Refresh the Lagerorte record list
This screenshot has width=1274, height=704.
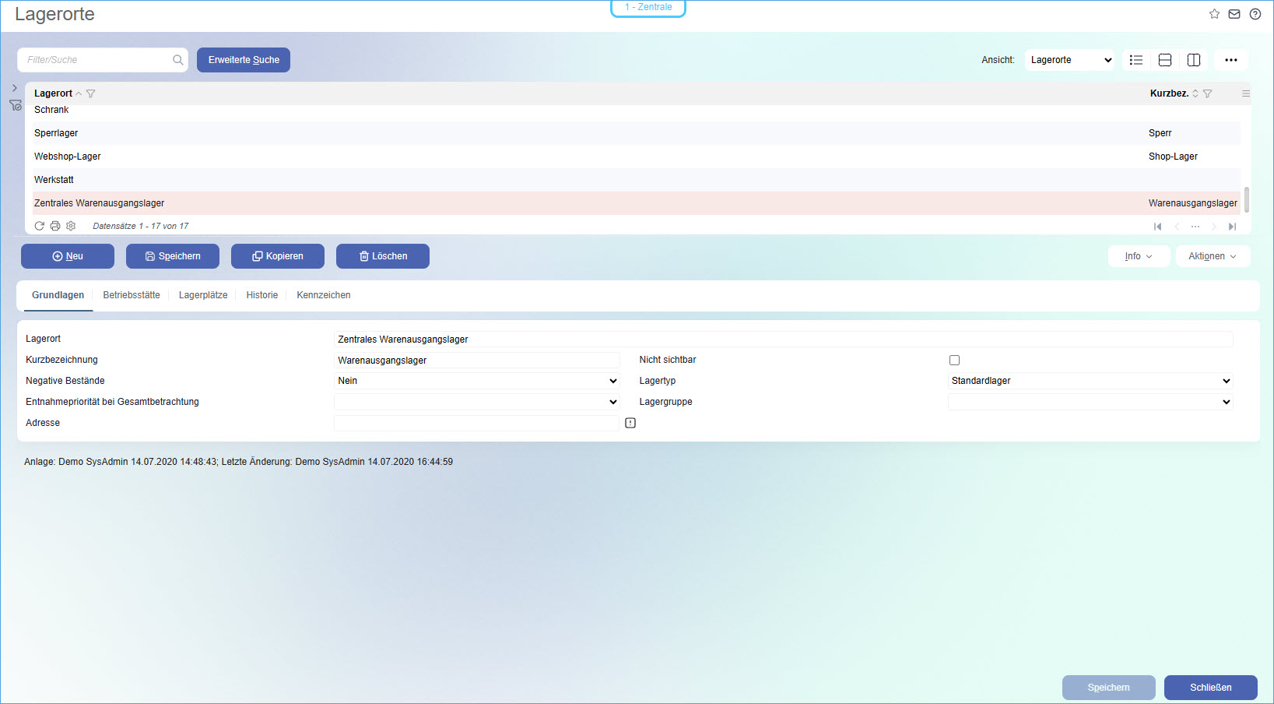click(x=40, y=226)
